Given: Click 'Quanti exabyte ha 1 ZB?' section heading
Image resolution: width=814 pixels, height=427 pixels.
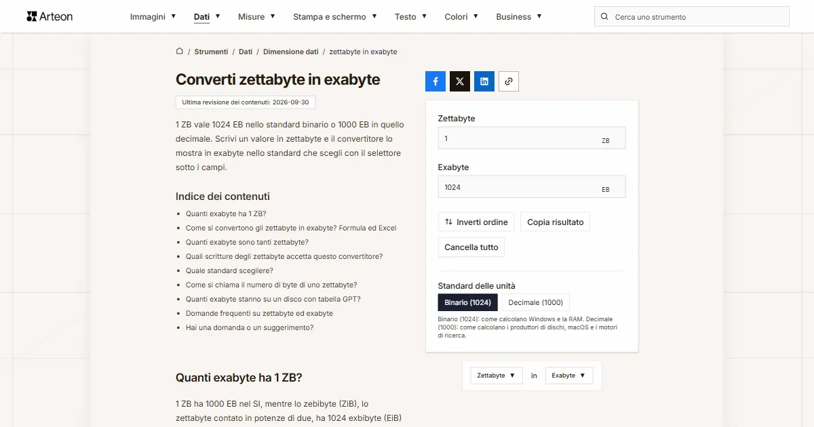Looking at the screenshot, I should pos(239,378).
